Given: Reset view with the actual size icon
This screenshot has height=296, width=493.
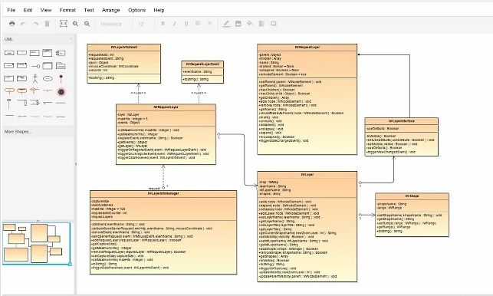Looking at the screenshot, I should click(64, 24).
